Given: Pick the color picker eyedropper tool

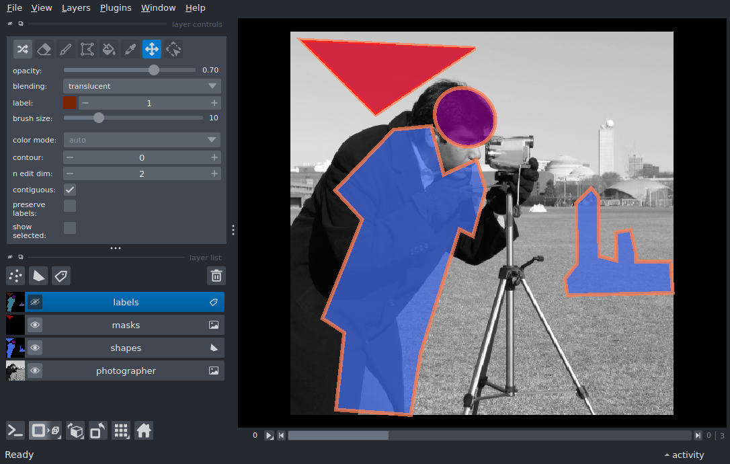Looking at the screenshot, I should click(130, 49).
